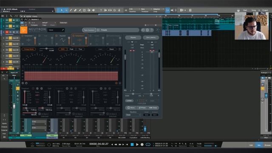The width and height of the screenshot is (272, 153).
Task: Click the pencil icon to rename the track
Action: tap(63, 30)
